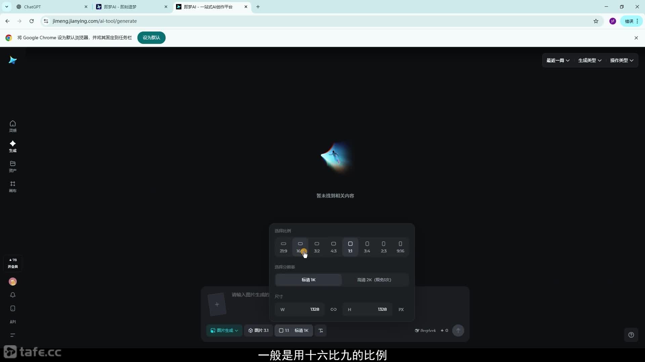
Task: Close the 即梦AI - 即刻造梦 tab
Action: coord(166,7)
